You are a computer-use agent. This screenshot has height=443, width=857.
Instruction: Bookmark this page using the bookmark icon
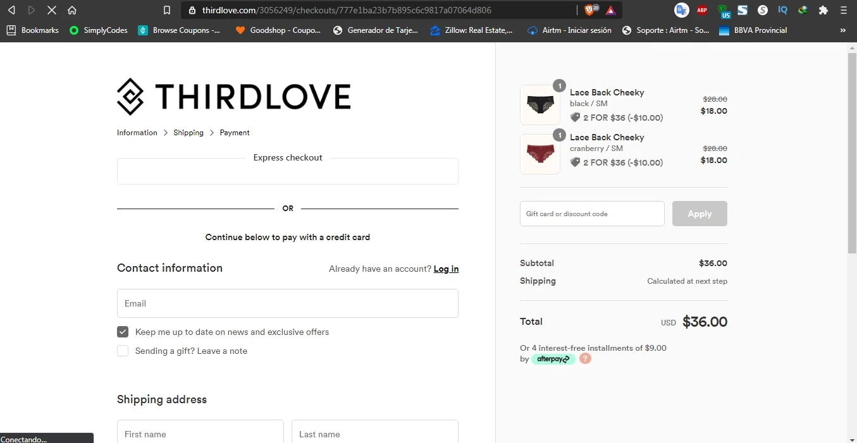(167, 10)
